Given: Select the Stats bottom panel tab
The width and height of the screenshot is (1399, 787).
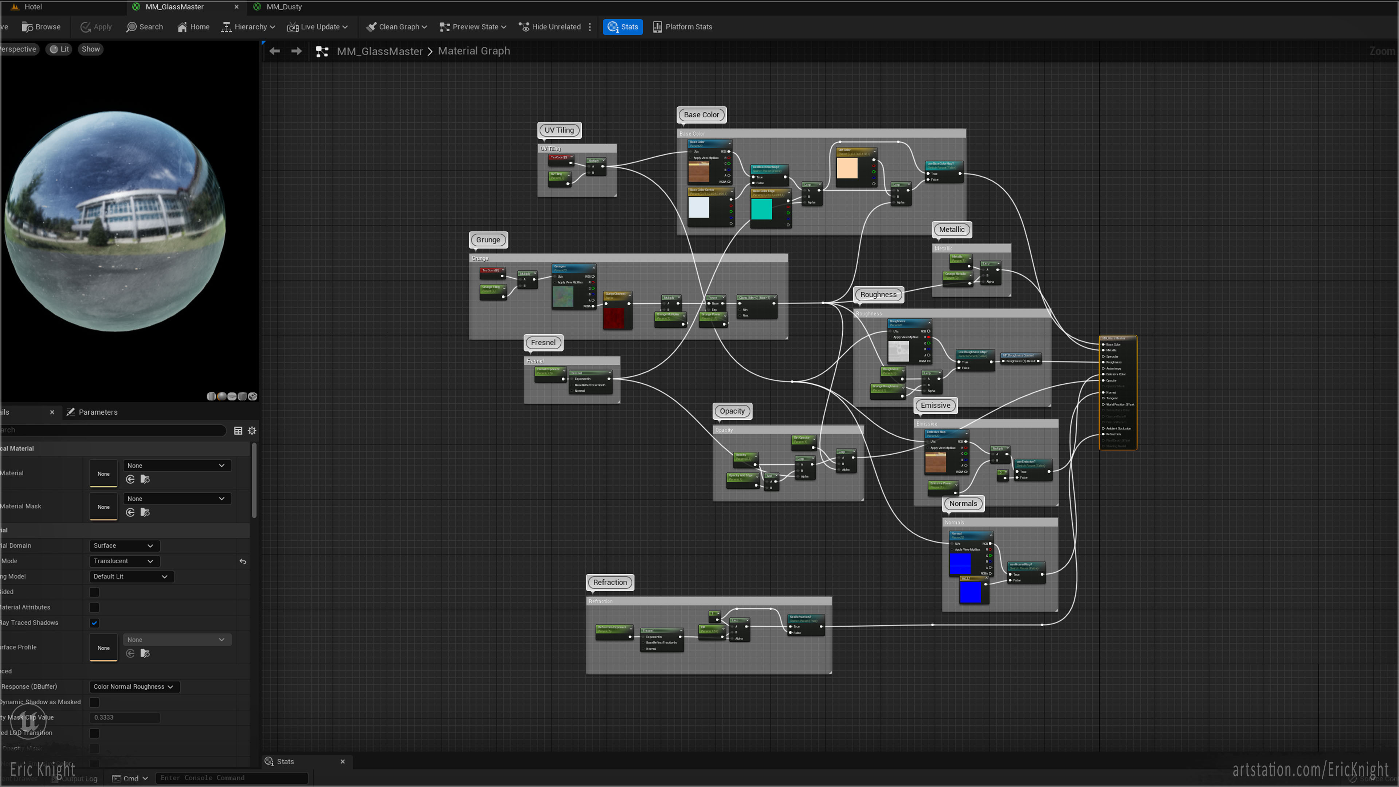Looking at the screenshot, I should 285,761.
